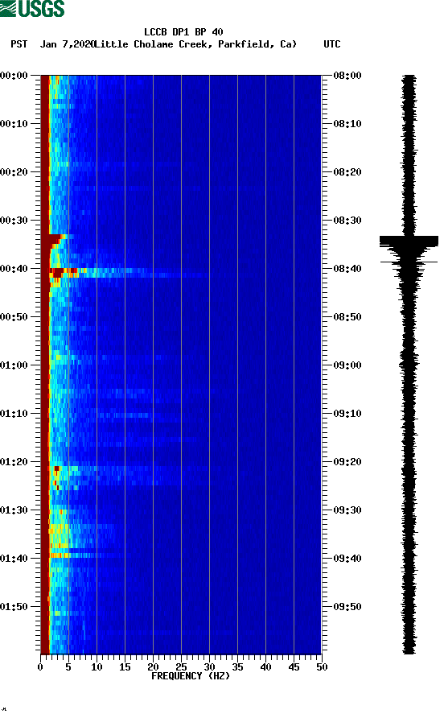Screen dimensions: 444x718
Task: Click the station name 'Little Cholame Creek, Parkfield, Ca'
Action: 195,44
